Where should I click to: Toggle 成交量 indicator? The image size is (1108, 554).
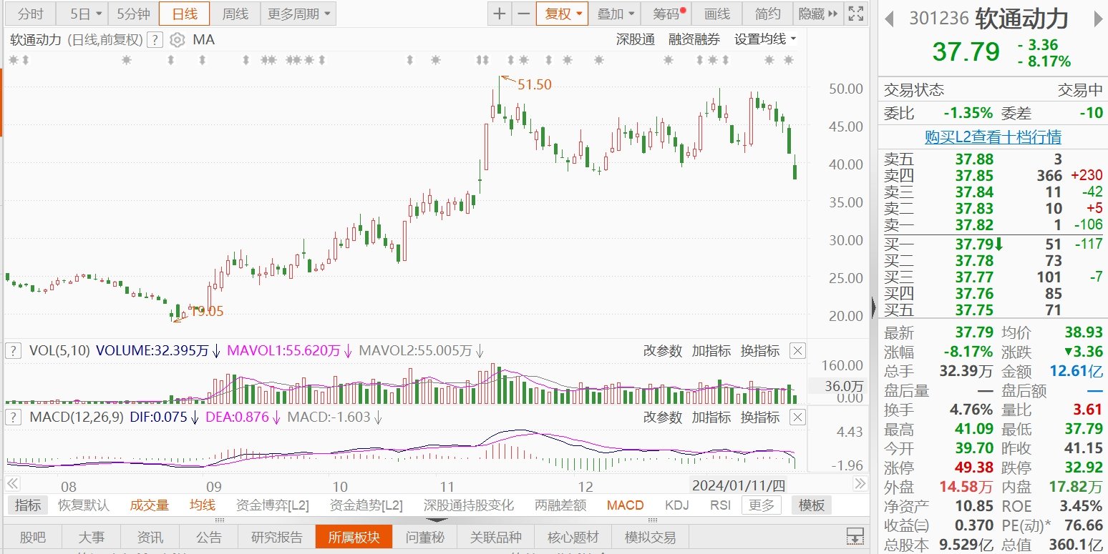(149, 505)
